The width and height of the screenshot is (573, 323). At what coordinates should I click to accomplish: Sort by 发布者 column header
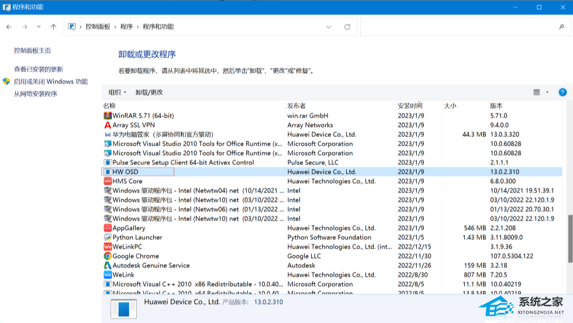296,106
